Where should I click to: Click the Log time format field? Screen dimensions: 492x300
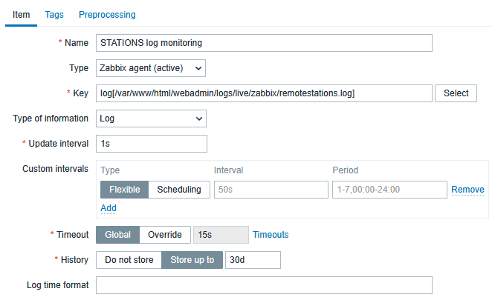click(x=264, y=285)
